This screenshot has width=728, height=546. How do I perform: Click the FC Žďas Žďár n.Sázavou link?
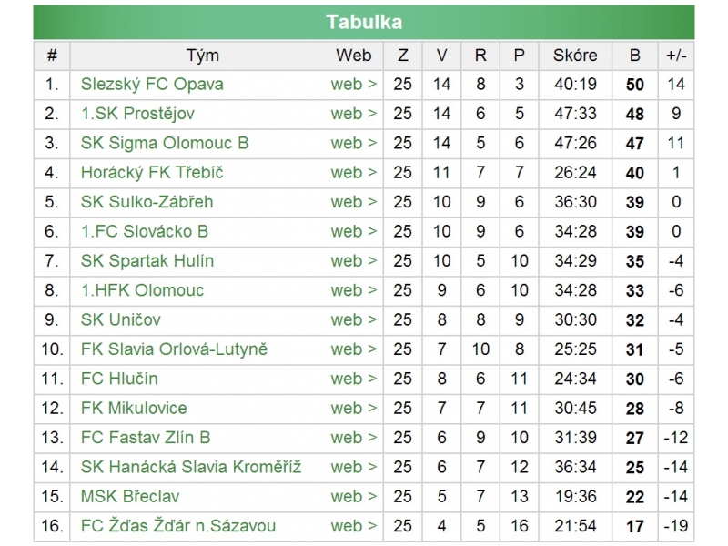[x=178, y=526]
